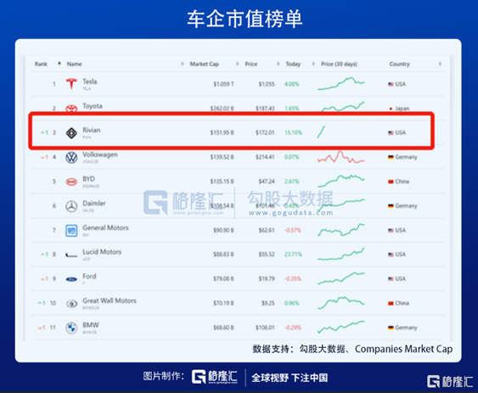This screenshot has height=393, width=478.
Task: Click the Price (30 days) header
Action: [x=339, y=64]
